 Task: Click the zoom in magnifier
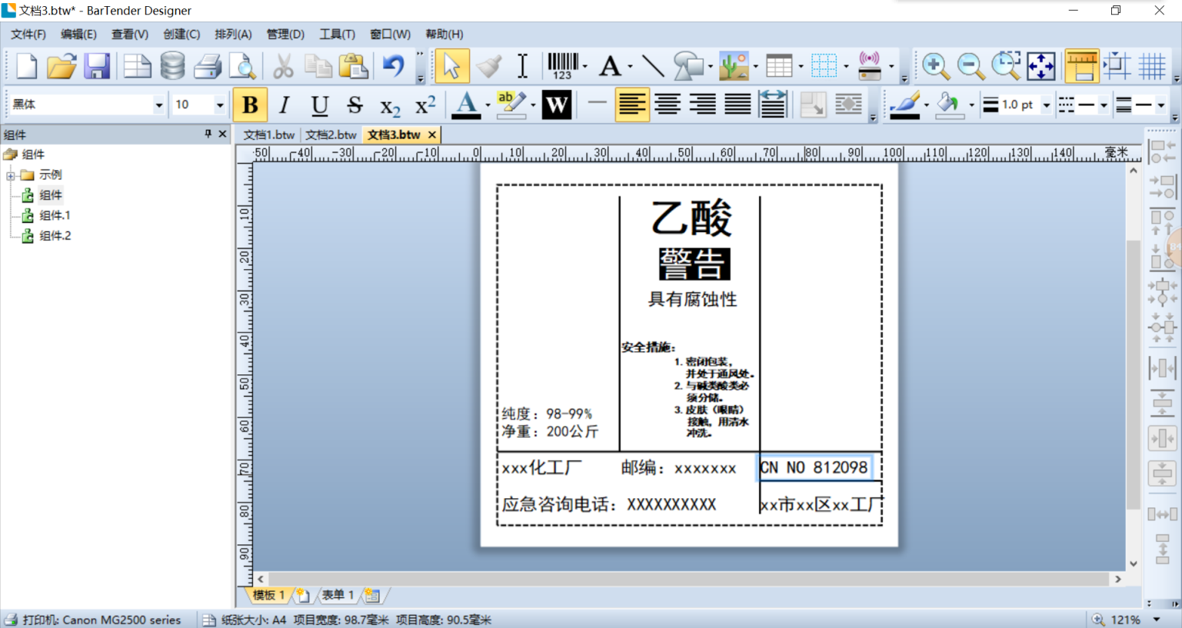(935, 66)
